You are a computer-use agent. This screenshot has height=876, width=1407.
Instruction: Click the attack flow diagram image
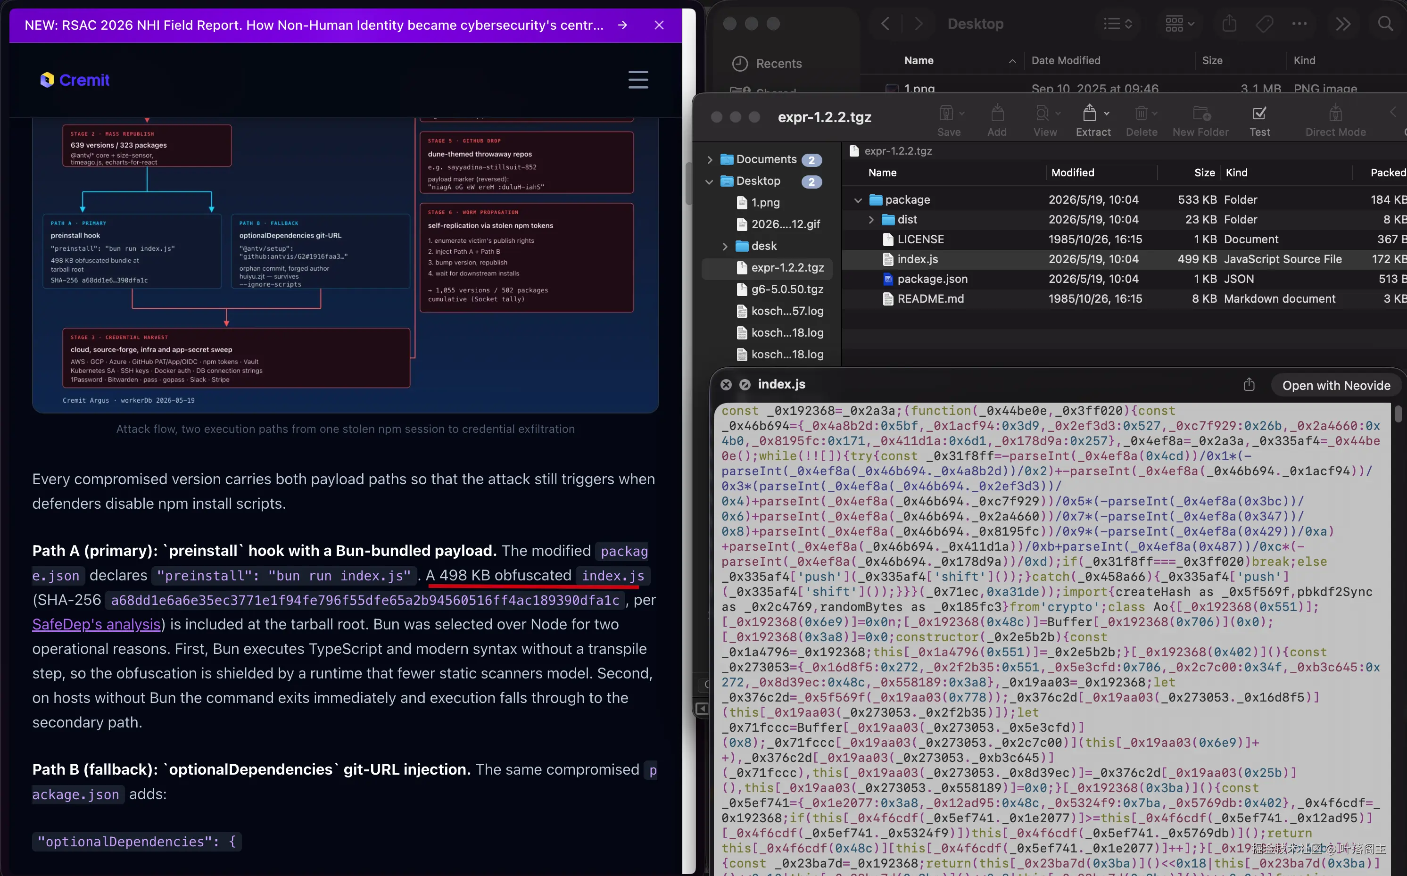pyautogui.click(x=345, y=265)
